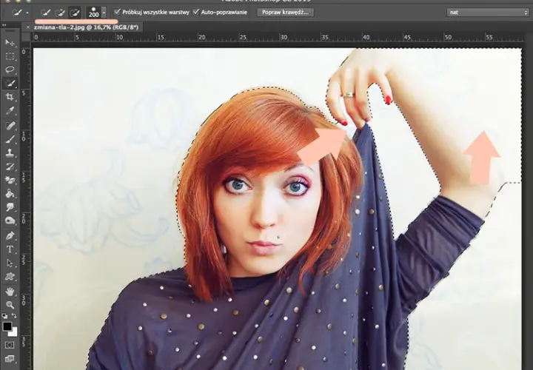
Task: Toggle Auto-poprawianie checkbox
Action: coord(195,13)
